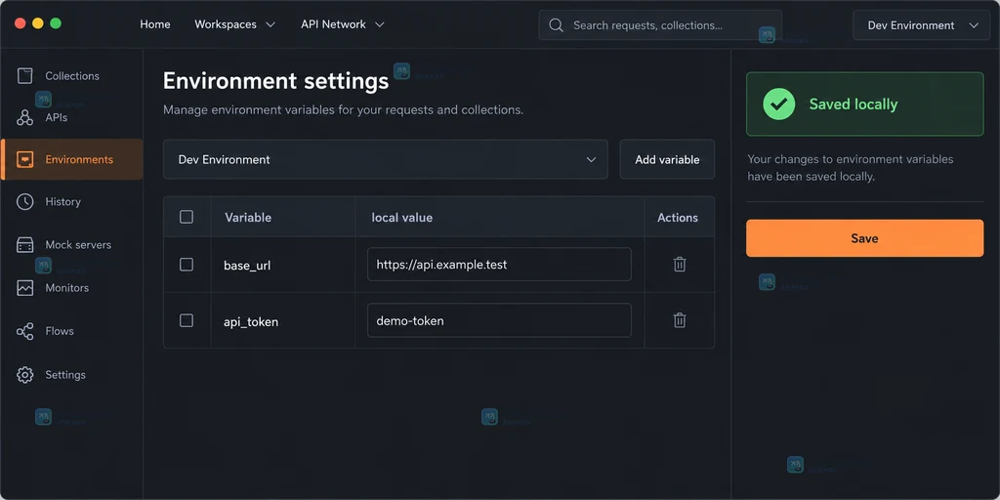Open the top-right Dev Environment selector
The width and height of the screenshot is (1000, 500).
(x=922, y=24)
